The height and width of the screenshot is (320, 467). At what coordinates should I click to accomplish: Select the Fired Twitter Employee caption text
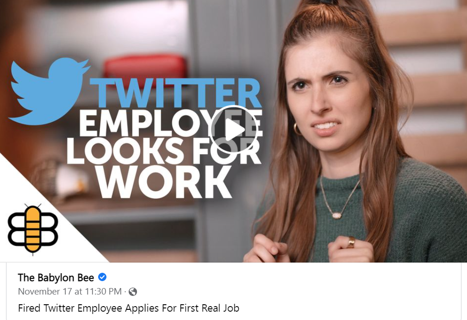128,308
